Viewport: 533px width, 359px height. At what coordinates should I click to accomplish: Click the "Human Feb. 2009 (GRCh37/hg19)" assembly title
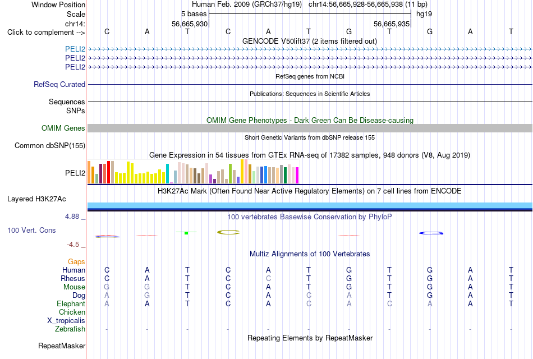point(247,4)
